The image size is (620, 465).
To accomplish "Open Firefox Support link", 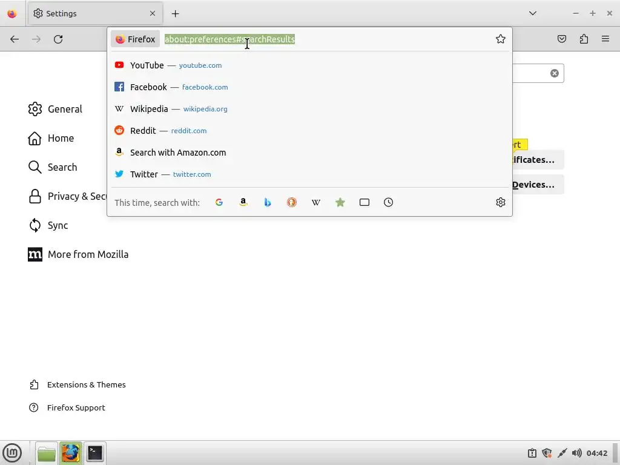I will 67,407.
